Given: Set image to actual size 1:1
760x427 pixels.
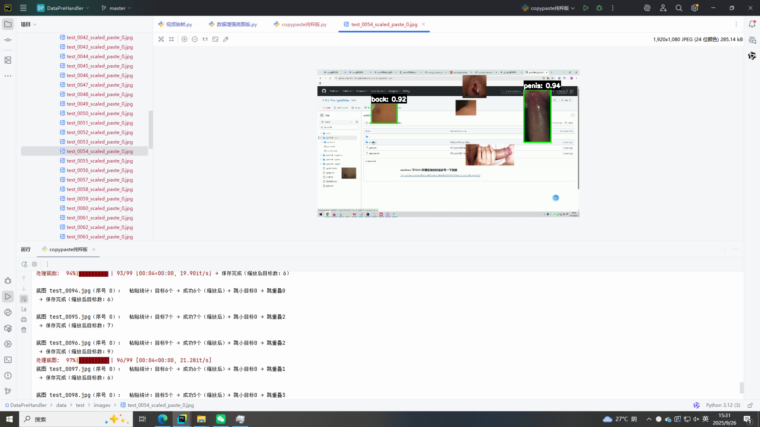Looking at the screenshot, I should click(x=205, y=39).
